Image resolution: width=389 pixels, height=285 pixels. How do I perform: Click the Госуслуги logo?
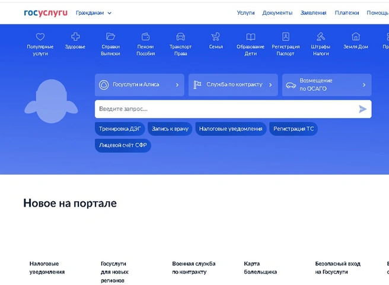[x=46, y=13]
